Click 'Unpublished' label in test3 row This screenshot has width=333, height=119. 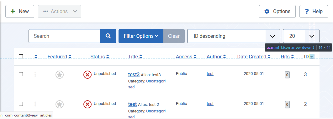pos(105,74)
